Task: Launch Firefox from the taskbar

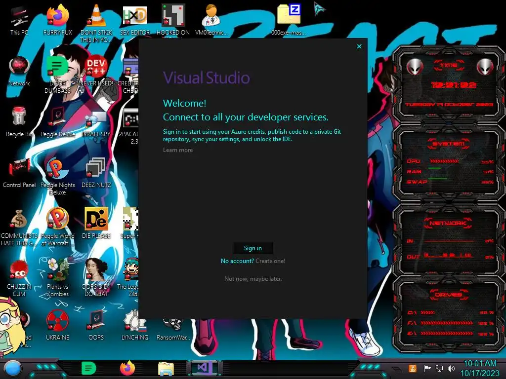Action: [127, 368]
